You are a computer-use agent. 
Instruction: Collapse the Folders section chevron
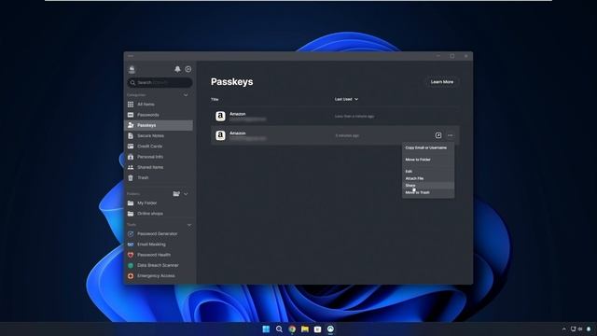(x=186, y=194)
